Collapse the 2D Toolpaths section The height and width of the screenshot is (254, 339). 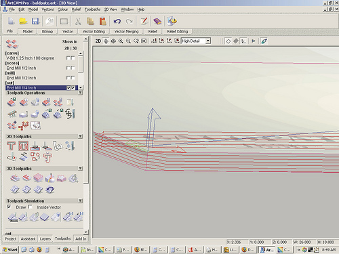pos(80,136)
